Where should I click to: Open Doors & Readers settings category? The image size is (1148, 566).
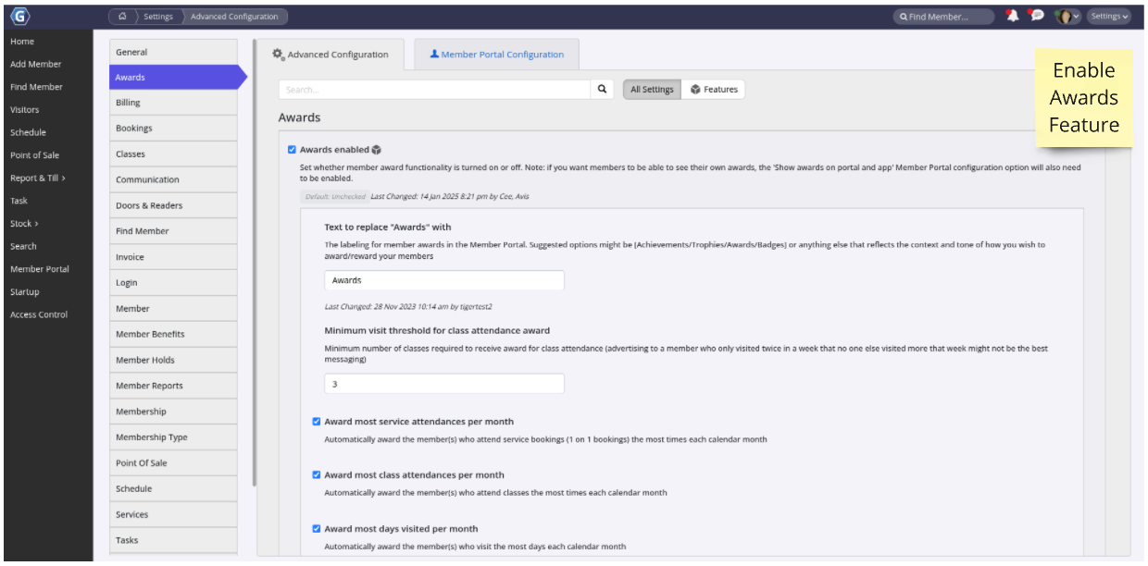(173, 205)
